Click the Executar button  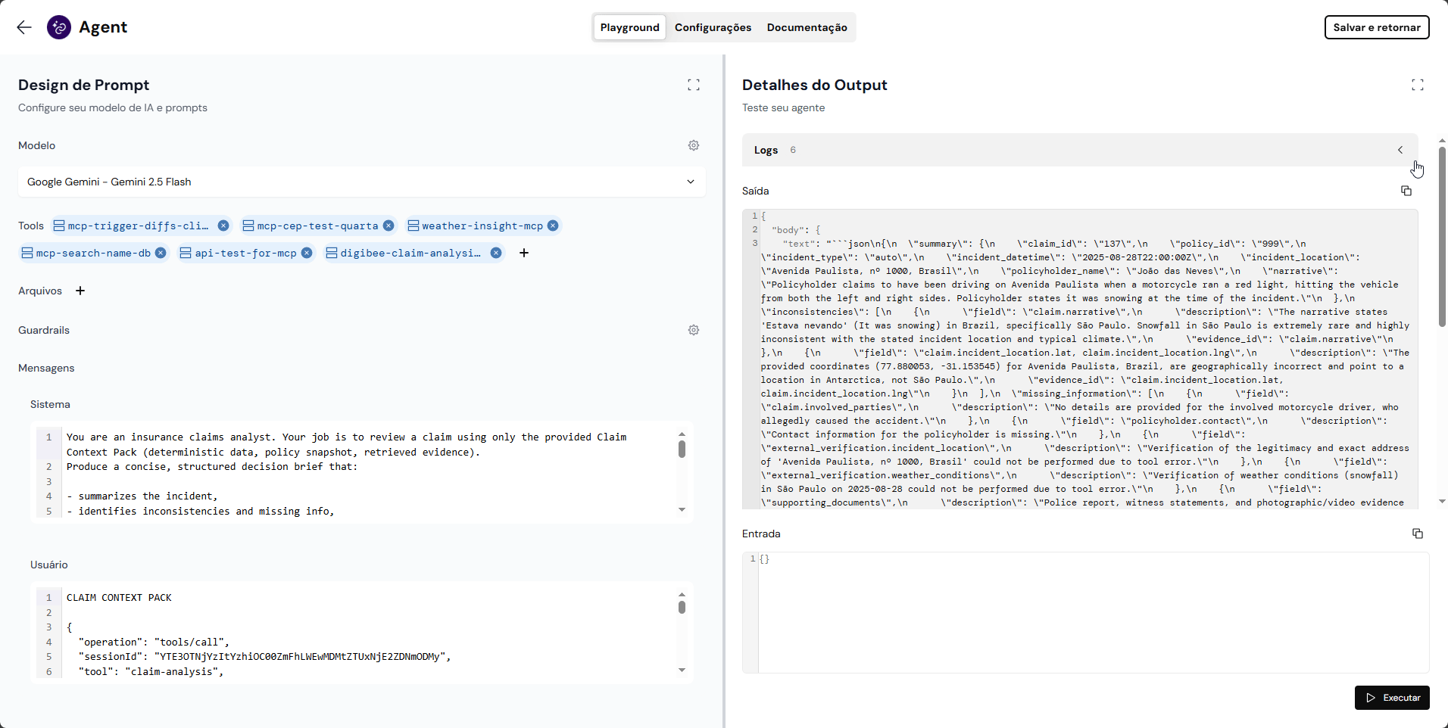click(x=1391, y=698)
